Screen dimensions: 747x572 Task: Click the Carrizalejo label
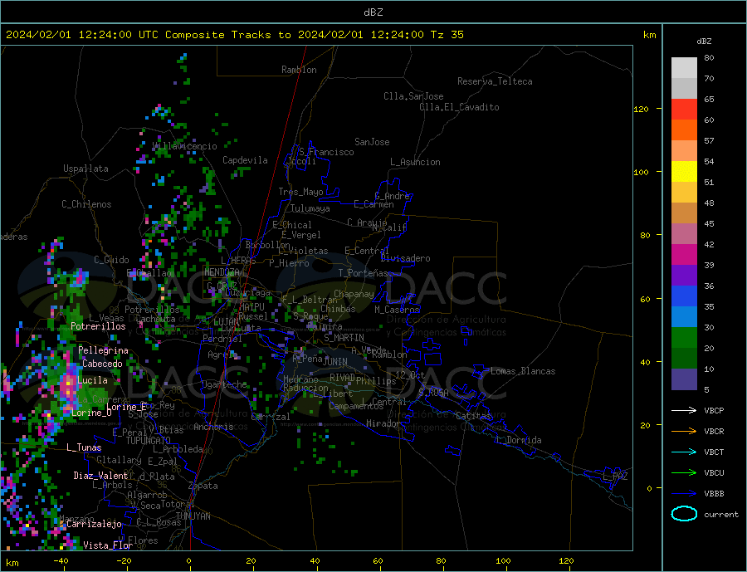[x=95, y=524]
